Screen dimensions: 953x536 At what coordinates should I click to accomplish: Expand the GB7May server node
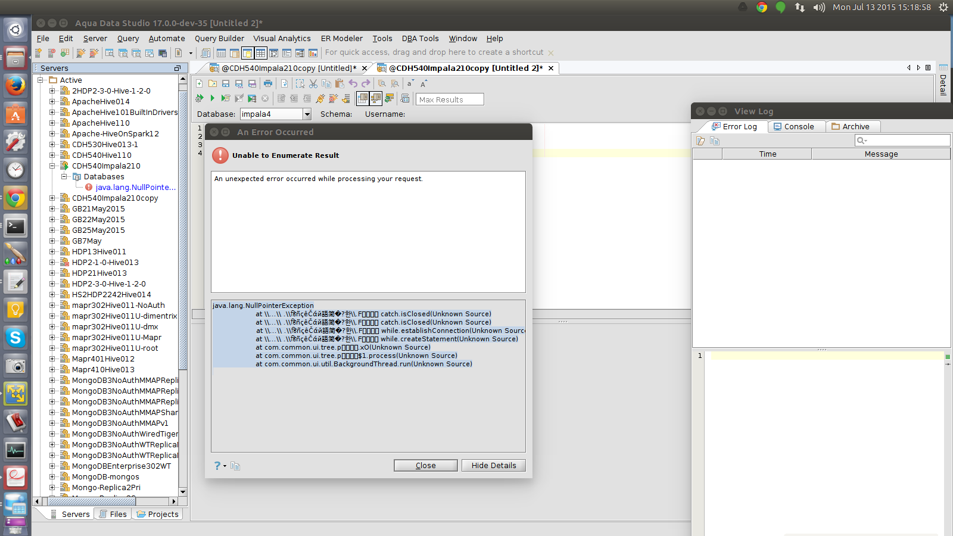[52, 241]
